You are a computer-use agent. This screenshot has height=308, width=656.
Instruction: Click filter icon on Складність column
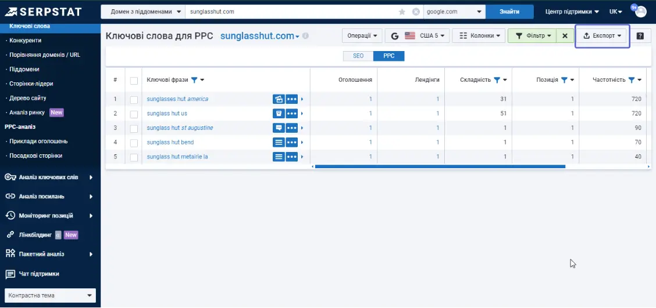[x=497, y=79]
